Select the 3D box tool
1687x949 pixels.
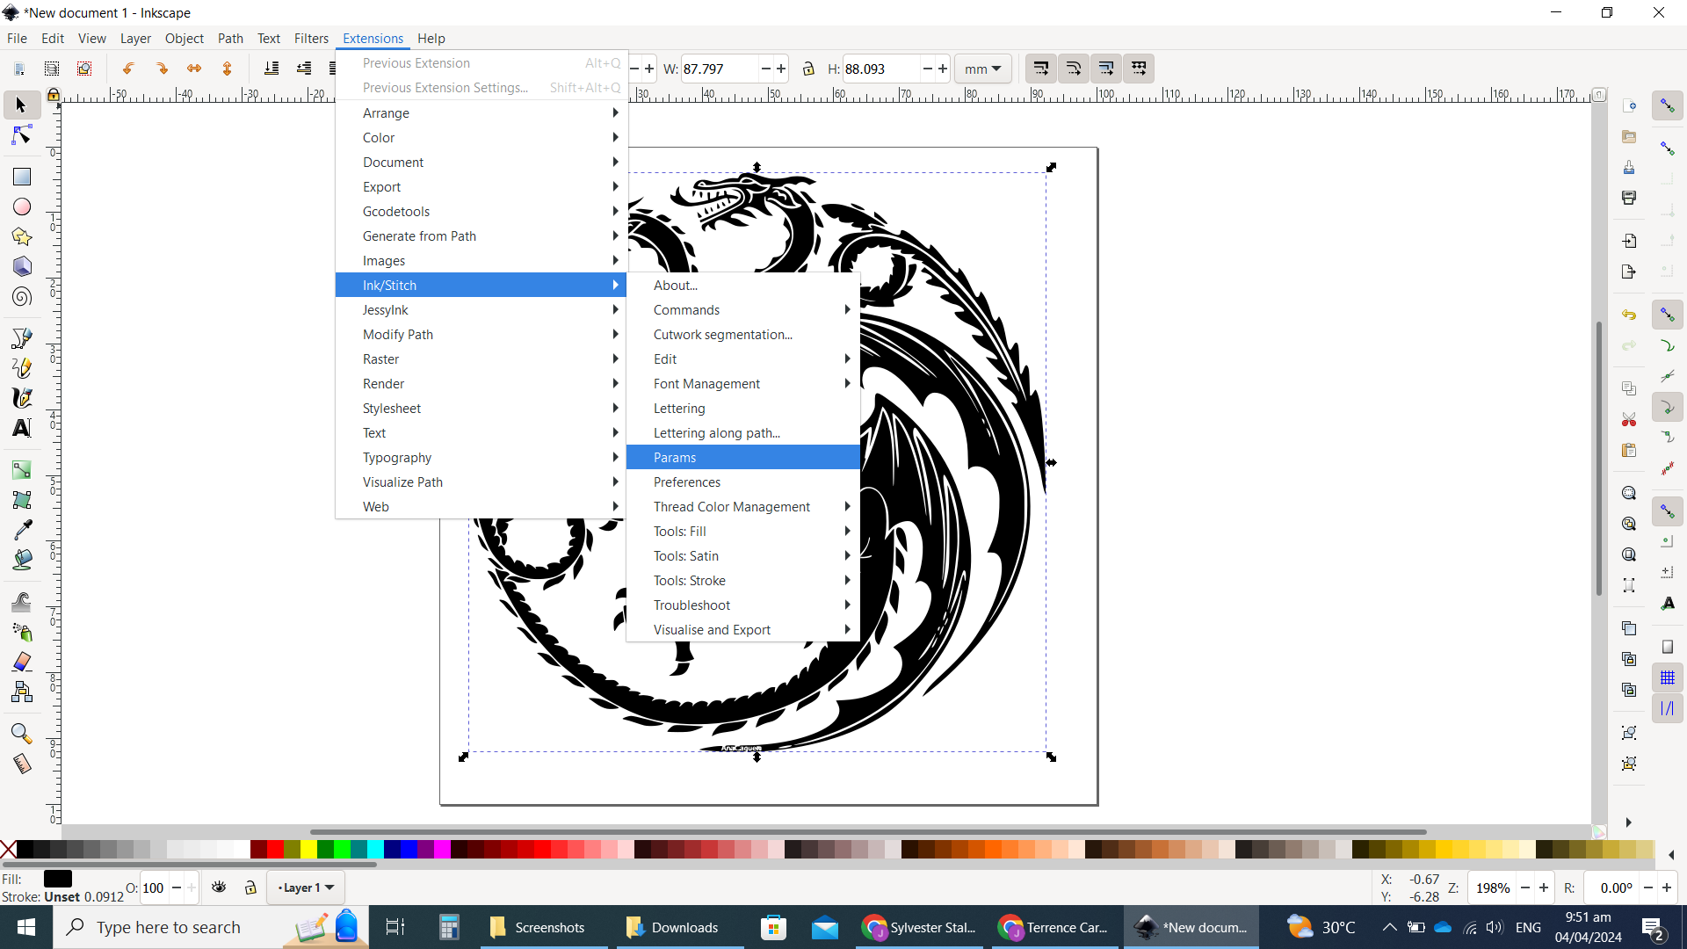[x=21, y=266]
